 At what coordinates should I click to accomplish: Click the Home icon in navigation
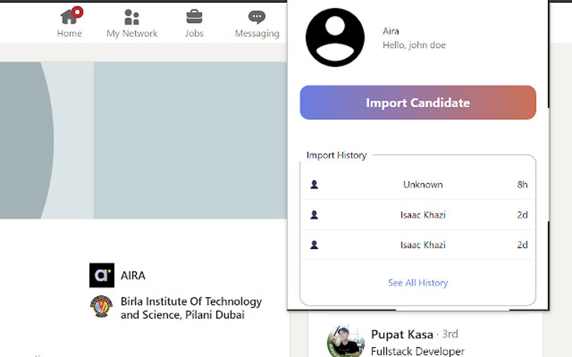click(x=68, y=18)
